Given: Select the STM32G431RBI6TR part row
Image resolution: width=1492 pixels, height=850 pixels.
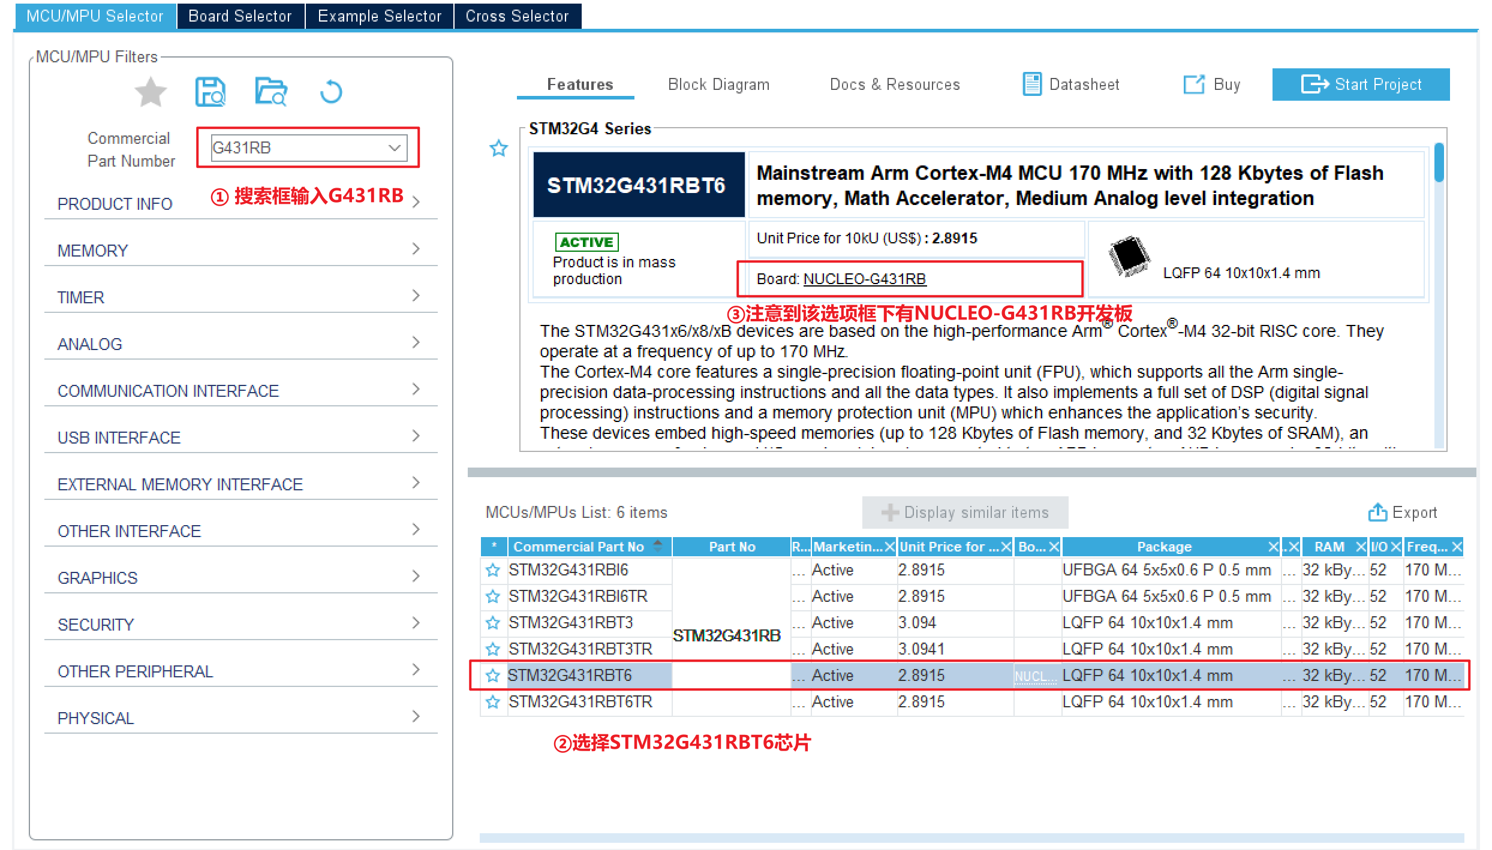Looking at the screenshot, I should pyautogui.click(x=971, y=596).
